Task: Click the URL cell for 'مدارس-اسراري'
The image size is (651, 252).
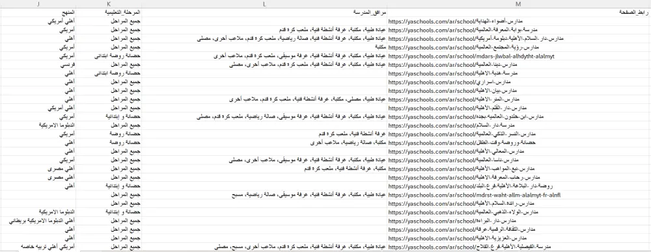Action: (x=519, y=82)
